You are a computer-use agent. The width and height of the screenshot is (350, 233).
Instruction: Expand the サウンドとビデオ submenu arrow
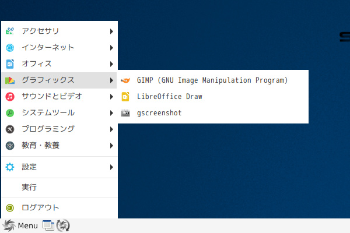pos(111,97)
